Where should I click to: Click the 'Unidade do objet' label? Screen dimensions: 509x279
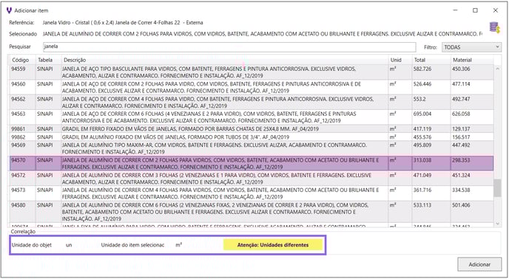pyautogui.click(x=32, y=245)
